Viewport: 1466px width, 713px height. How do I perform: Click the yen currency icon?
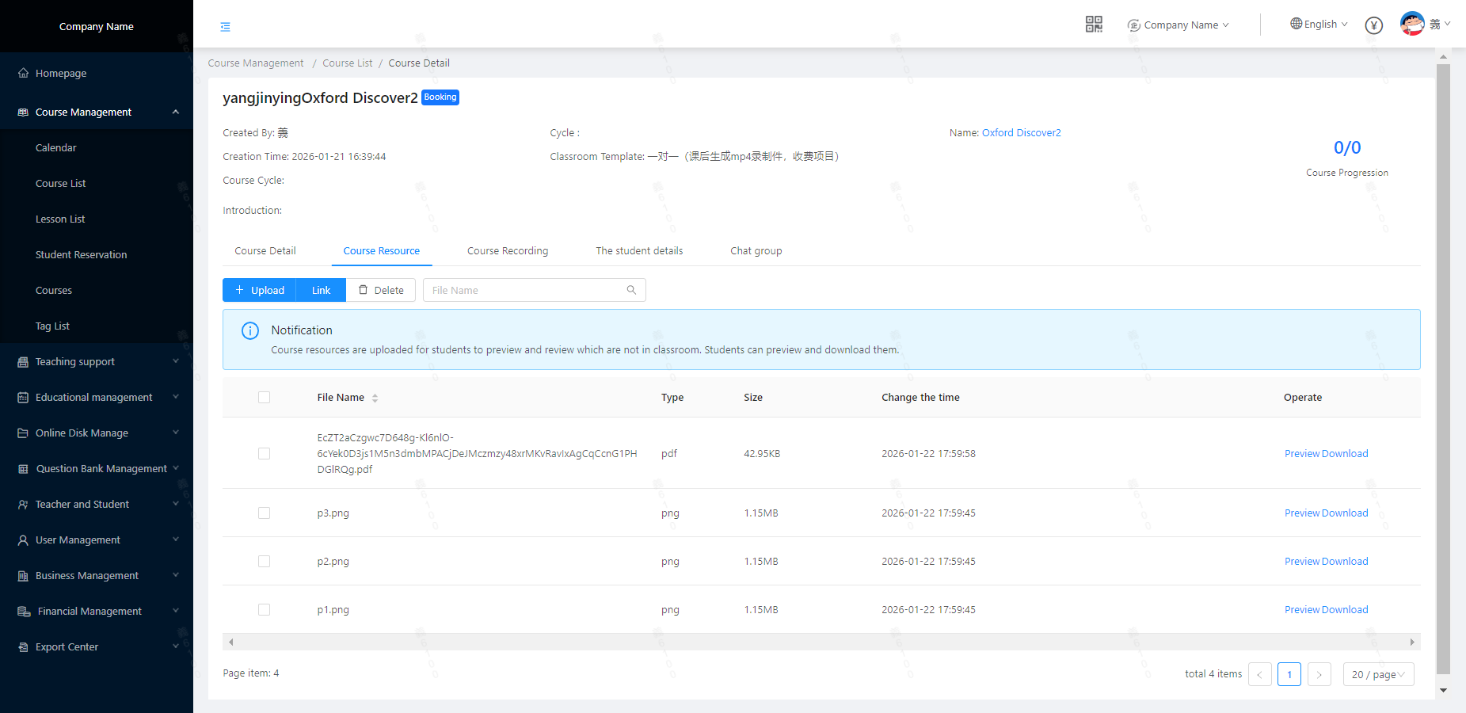point(1374,25)
